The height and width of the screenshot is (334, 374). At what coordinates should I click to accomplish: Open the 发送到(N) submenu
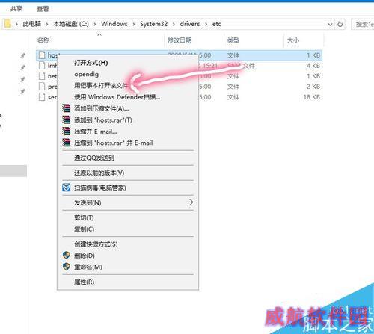(x=88, y=202)
